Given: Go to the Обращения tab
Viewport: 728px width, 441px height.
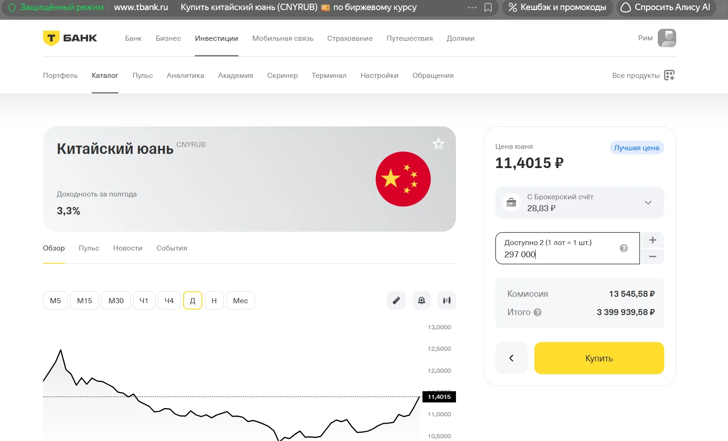Looking at the screenshot, I should [x=433, y=76].
